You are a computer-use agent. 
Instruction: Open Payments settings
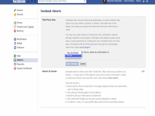pyautogui.click(x=20, y=64)
